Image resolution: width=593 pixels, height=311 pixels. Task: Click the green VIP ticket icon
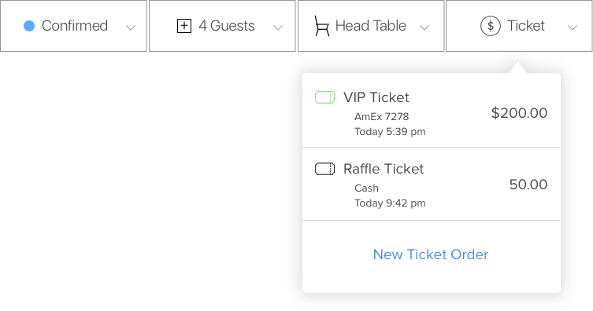325,97
